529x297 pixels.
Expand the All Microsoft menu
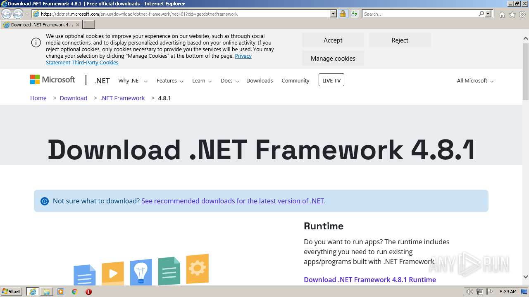pyautogui.click(x=475, y=81)
